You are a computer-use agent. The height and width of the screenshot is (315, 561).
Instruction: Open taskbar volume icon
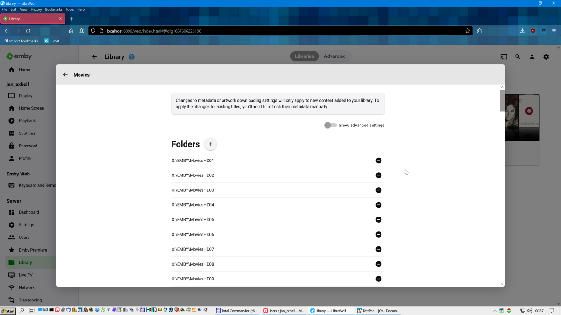(x=530, y=311)
